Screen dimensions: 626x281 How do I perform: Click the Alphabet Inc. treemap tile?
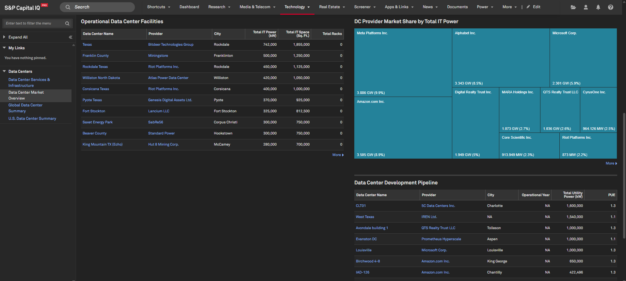501,58
